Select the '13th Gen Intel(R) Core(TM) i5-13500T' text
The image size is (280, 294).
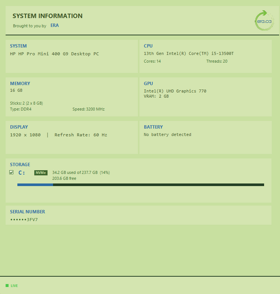tap(189, 54)
